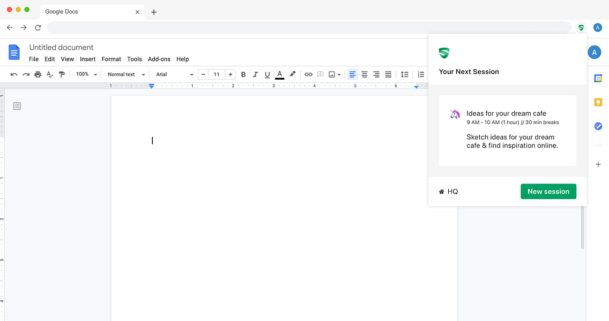
Task: Select left align
Action: click(x=352, y=74)
